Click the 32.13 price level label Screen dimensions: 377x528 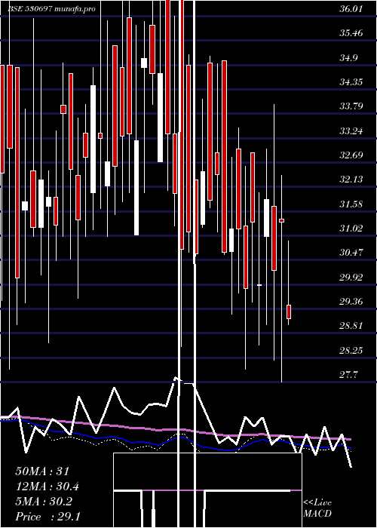[x=351, y=180]
